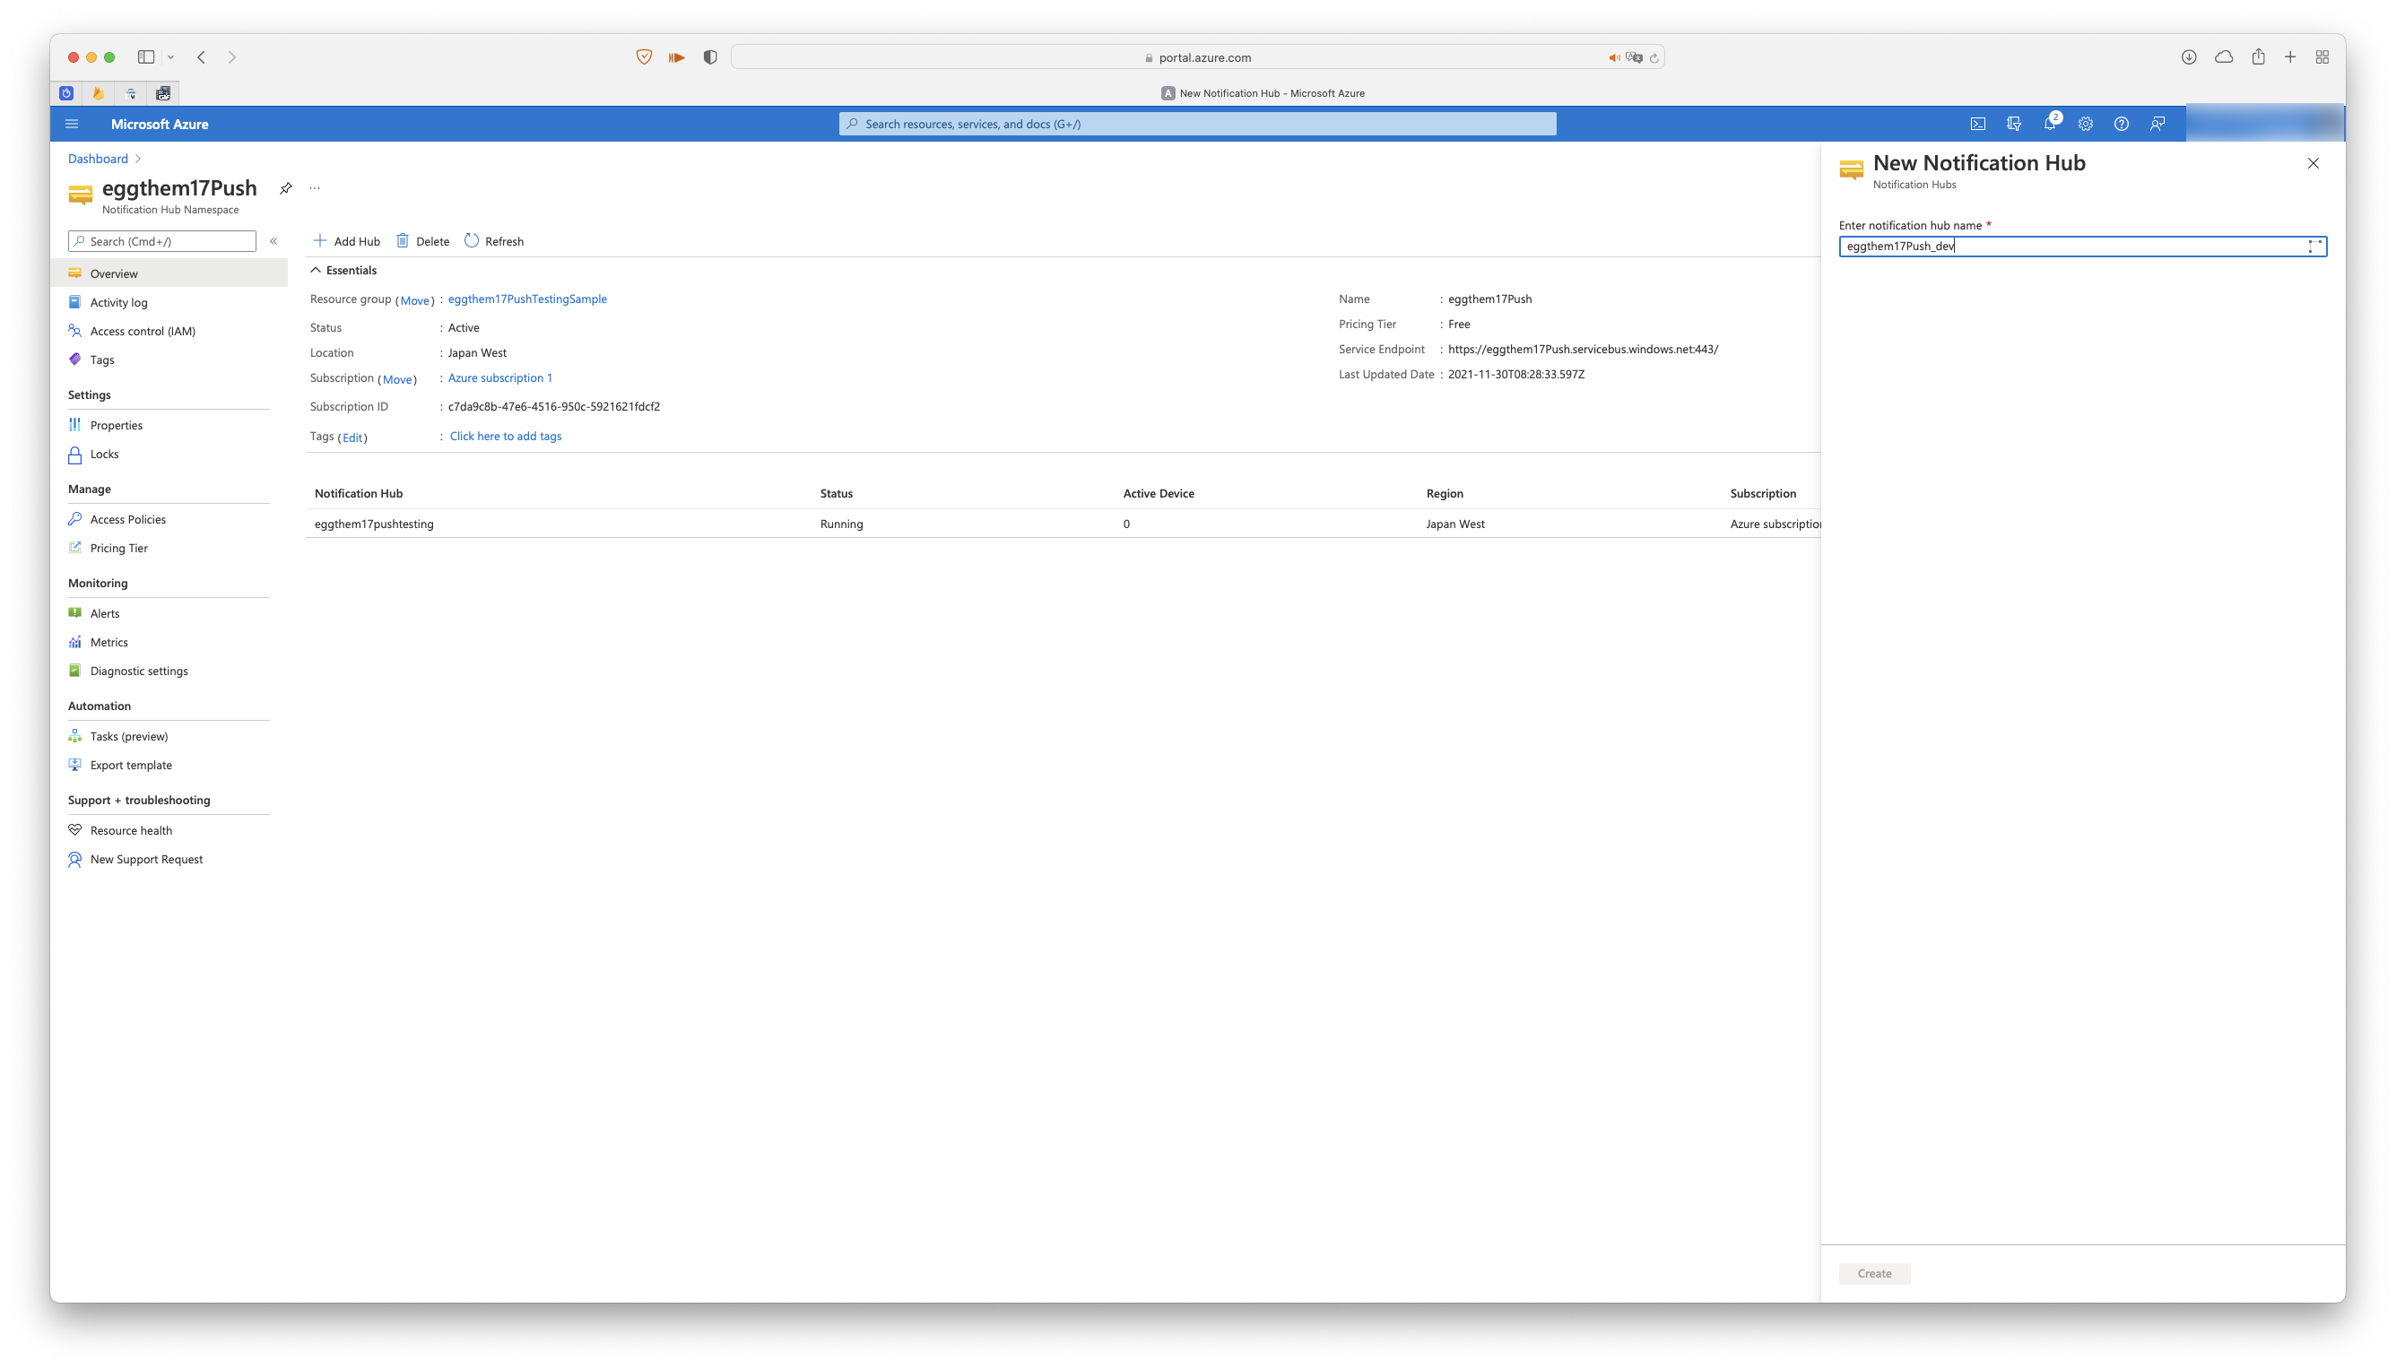
Task: Open Azure Cloud Shell icon
Action: (x=1977, y=124)
